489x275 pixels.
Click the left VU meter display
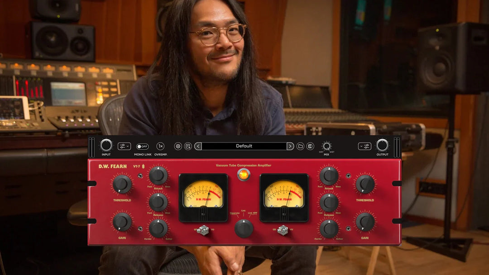click(x=203, y=194)
